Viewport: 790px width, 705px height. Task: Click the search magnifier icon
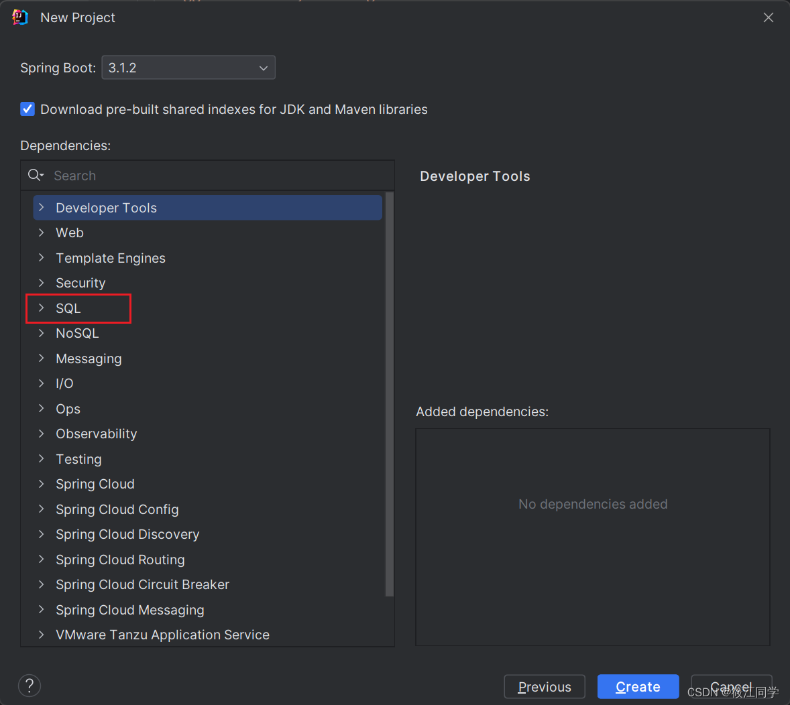[x=36, y=175]
